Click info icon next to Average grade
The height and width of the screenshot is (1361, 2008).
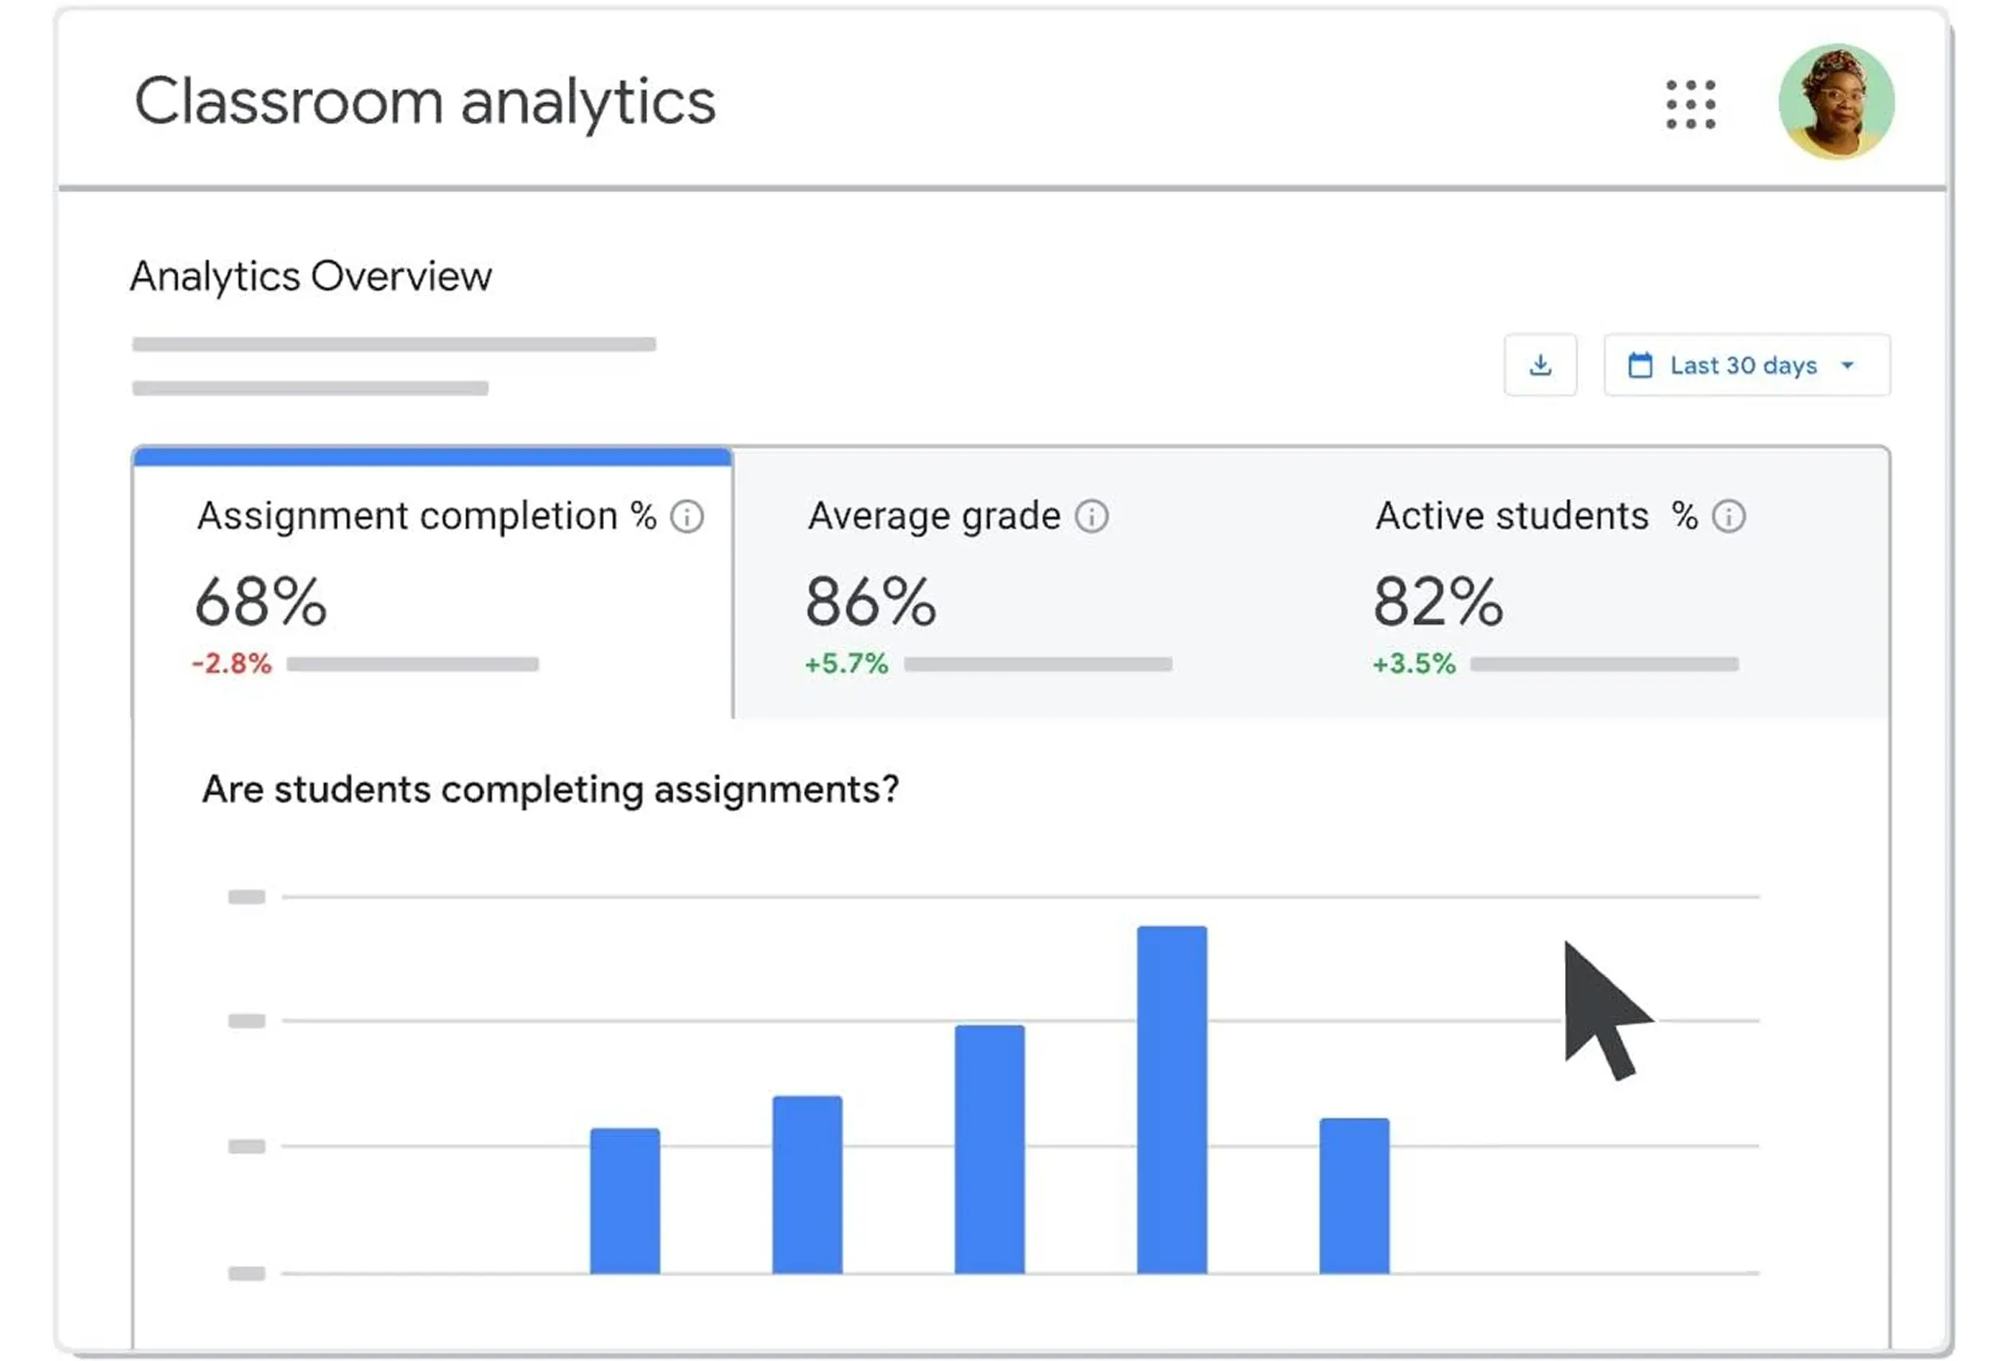click(1092, 516)
